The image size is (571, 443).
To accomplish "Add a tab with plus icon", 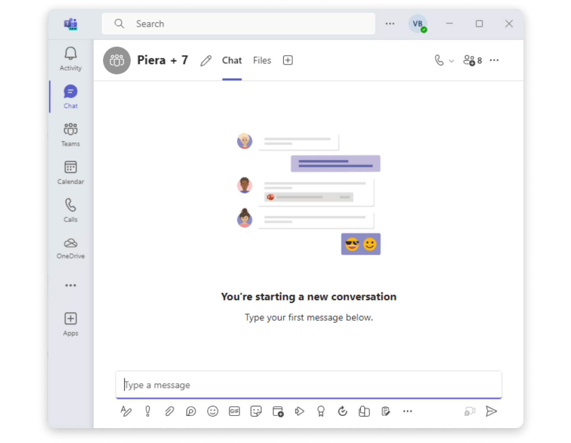I will click(x=288, y=60).
